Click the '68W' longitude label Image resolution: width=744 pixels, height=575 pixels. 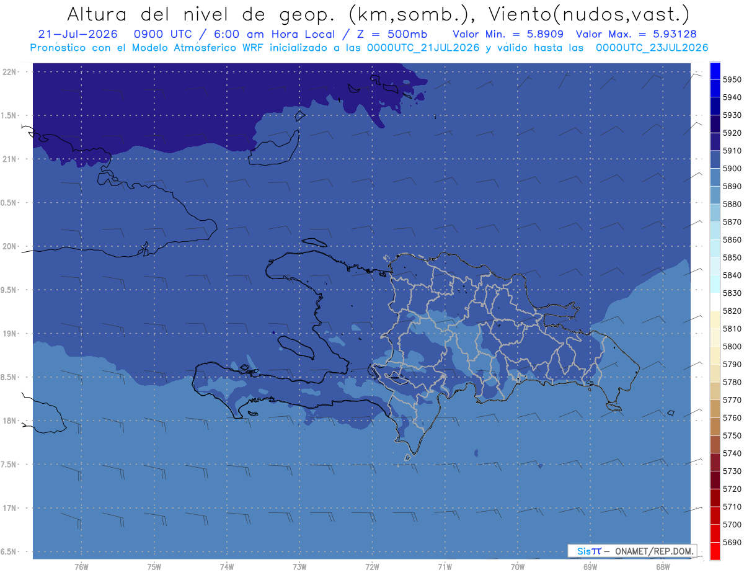tap(663, 567)
